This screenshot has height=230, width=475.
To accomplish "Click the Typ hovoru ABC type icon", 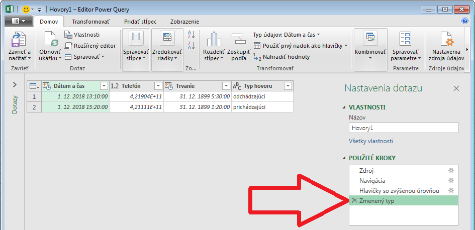I will point(237,86).
